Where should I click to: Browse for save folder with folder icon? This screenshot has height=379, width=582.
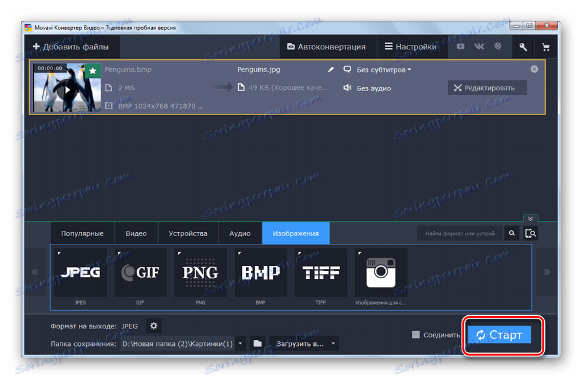tap(258, 344)
